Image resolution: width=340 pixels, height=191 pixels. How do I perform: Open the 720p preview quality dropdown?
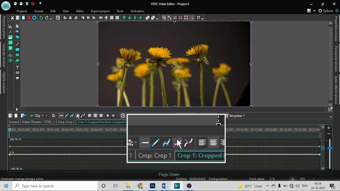[x=42, y=116]
